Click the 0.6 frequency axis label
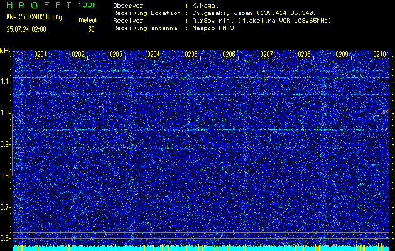Viewport: 395px width, 251px height. point(5,238)
